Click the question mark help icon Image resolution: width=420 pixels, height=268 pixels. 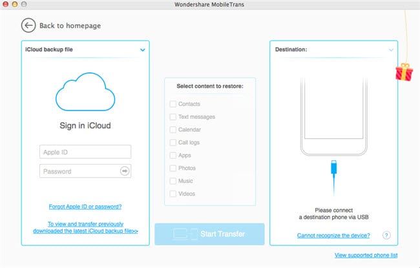point(386,235)
